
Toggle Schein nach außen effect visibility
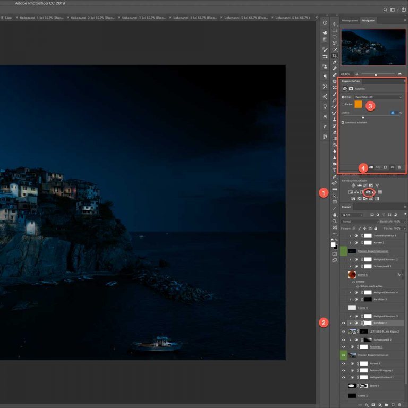358,286
